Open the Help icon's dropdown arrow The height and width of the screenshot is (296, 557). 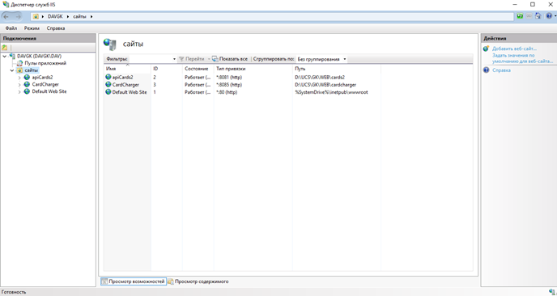[x=555, y=16]
